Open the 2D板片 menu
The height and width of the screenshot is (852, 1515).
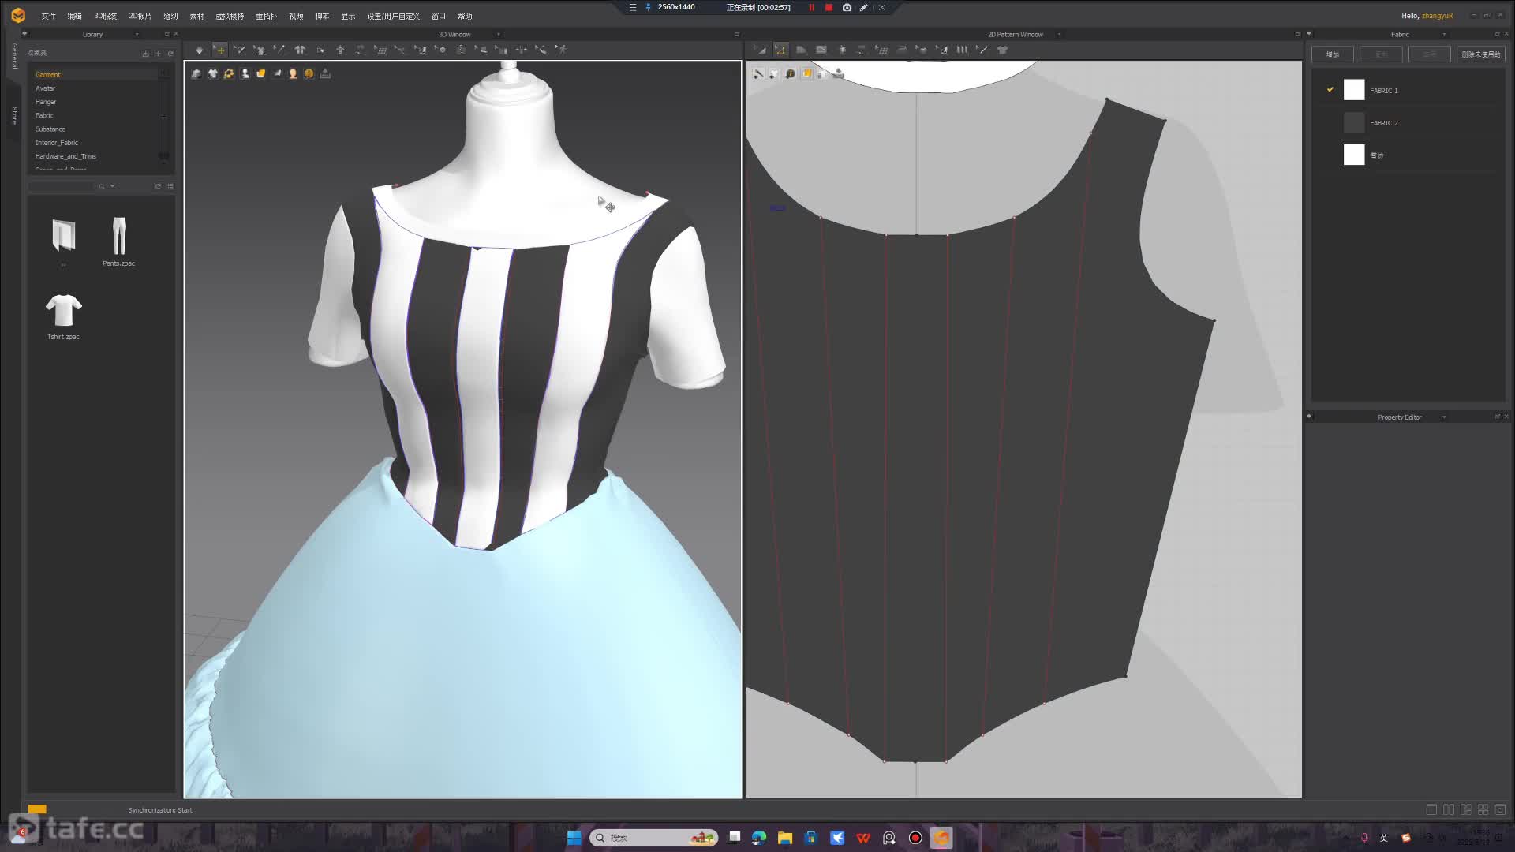click(140, 16)
